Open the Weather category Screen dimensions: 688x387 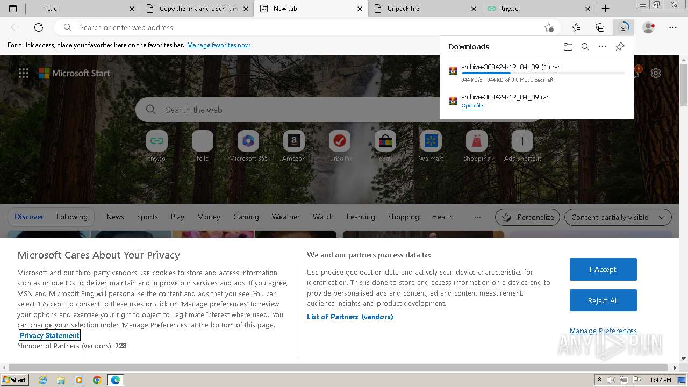[286, 217]
